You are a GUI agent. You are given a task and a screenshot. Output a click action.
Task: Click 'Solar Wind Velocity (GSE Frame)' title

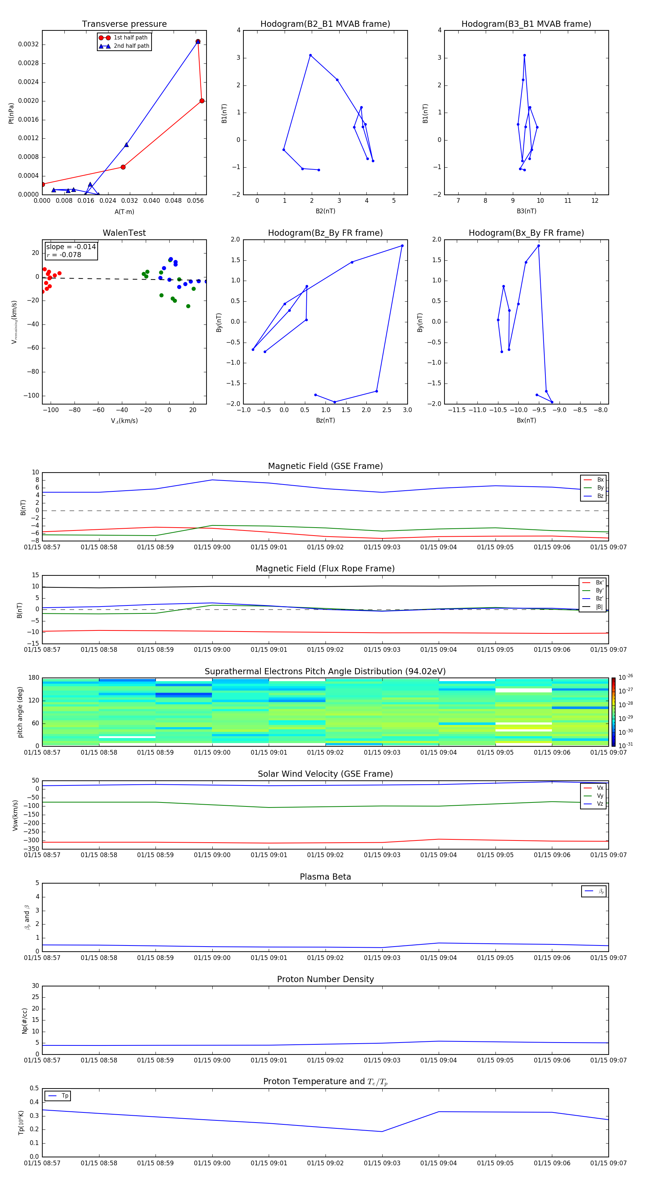tap(325, 774)
